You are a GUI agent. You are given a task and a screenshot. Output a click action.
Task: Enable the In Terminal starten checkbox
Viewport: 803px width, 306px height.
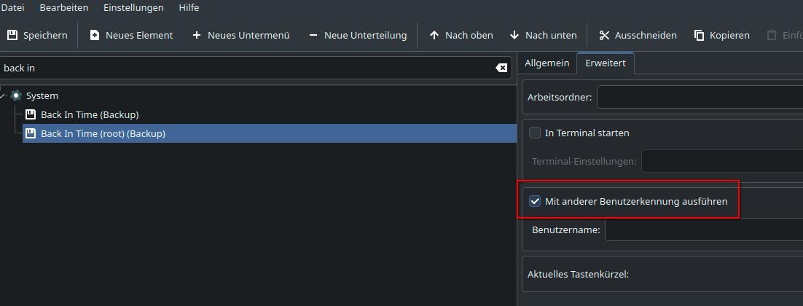[535, 133]
